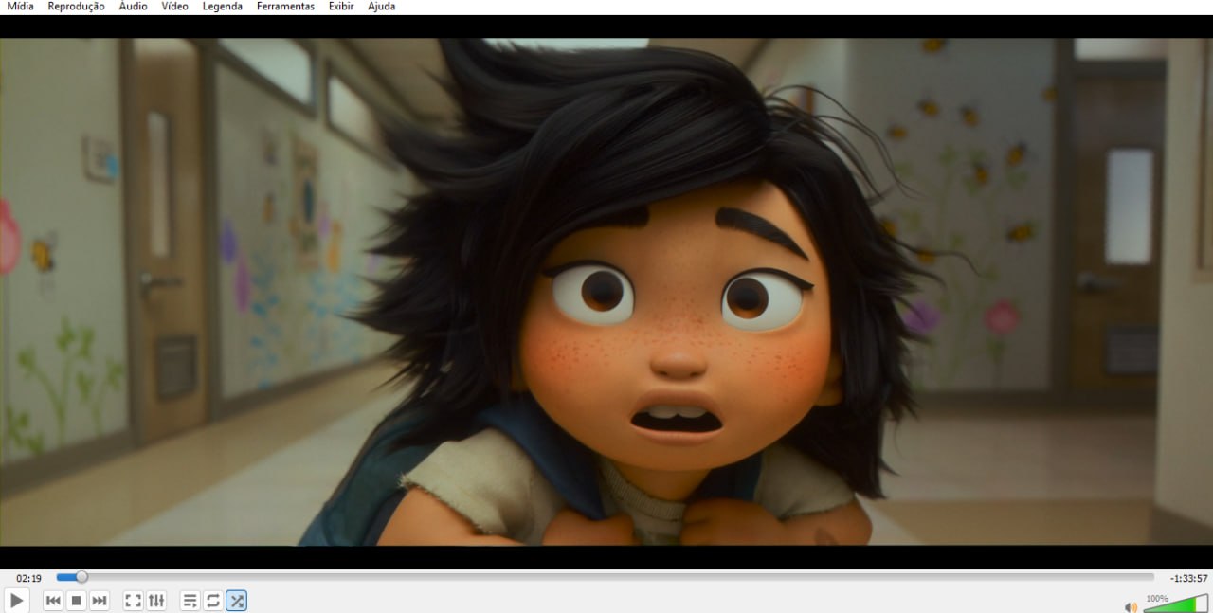
Task: Click the seek bar slider handle
Action: (81, 577)
